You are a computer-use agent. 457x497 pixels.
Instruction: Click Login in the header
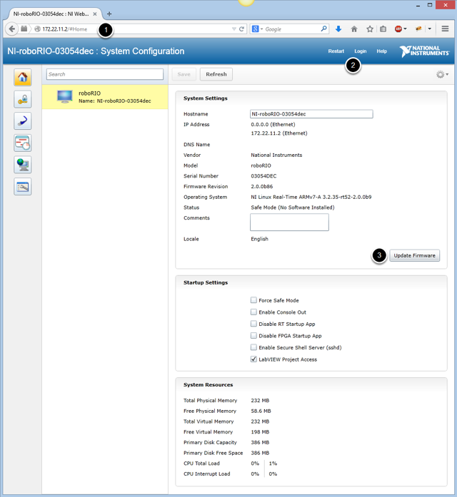tap(360, 51)
